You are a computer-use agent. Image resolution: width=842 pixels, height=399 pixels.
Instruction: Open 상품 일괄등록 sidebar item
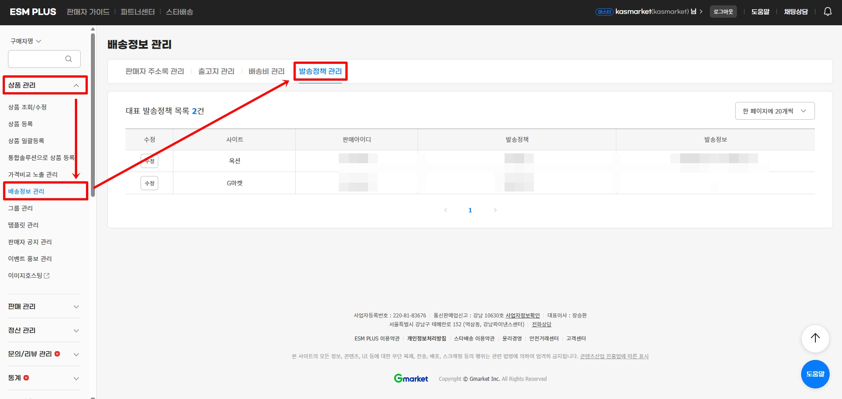coord(26,141)
